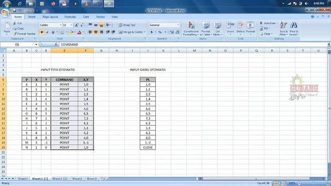Image resolution: width=331 pixels, height=186 pixels.
Task: Toggle align text right
Action: point(101,32)
